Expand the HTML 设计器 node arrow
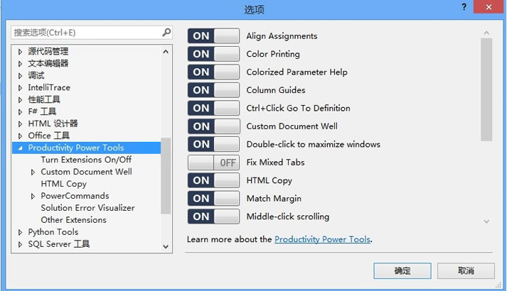Screen dimensions: 507x291 tap(20, 124)
